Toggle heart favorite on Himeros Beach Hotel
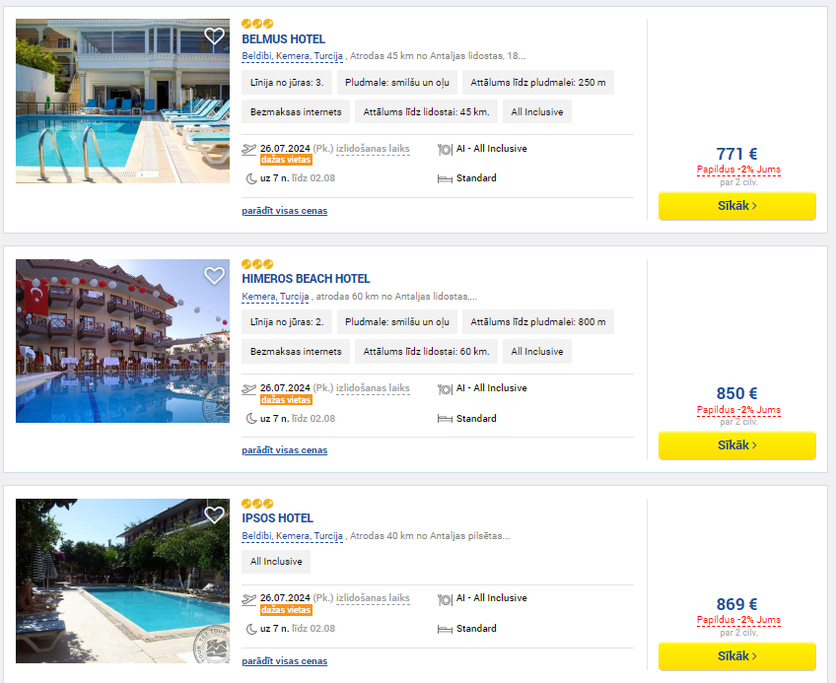This screenshot has height=683, width=836. [214, 275]
